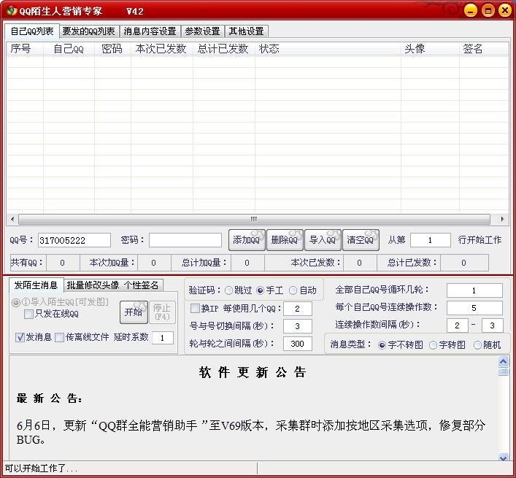The width and height of the screenshot is (516, 478).
Task: Click the 删除QQ button
Action: [x=285, y=240]
